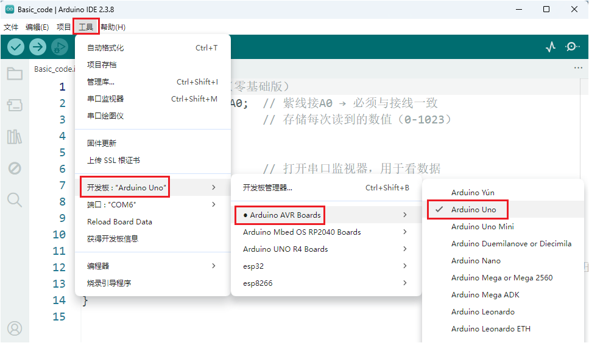Open the Library Manager sidebar icon

point(15,137)
